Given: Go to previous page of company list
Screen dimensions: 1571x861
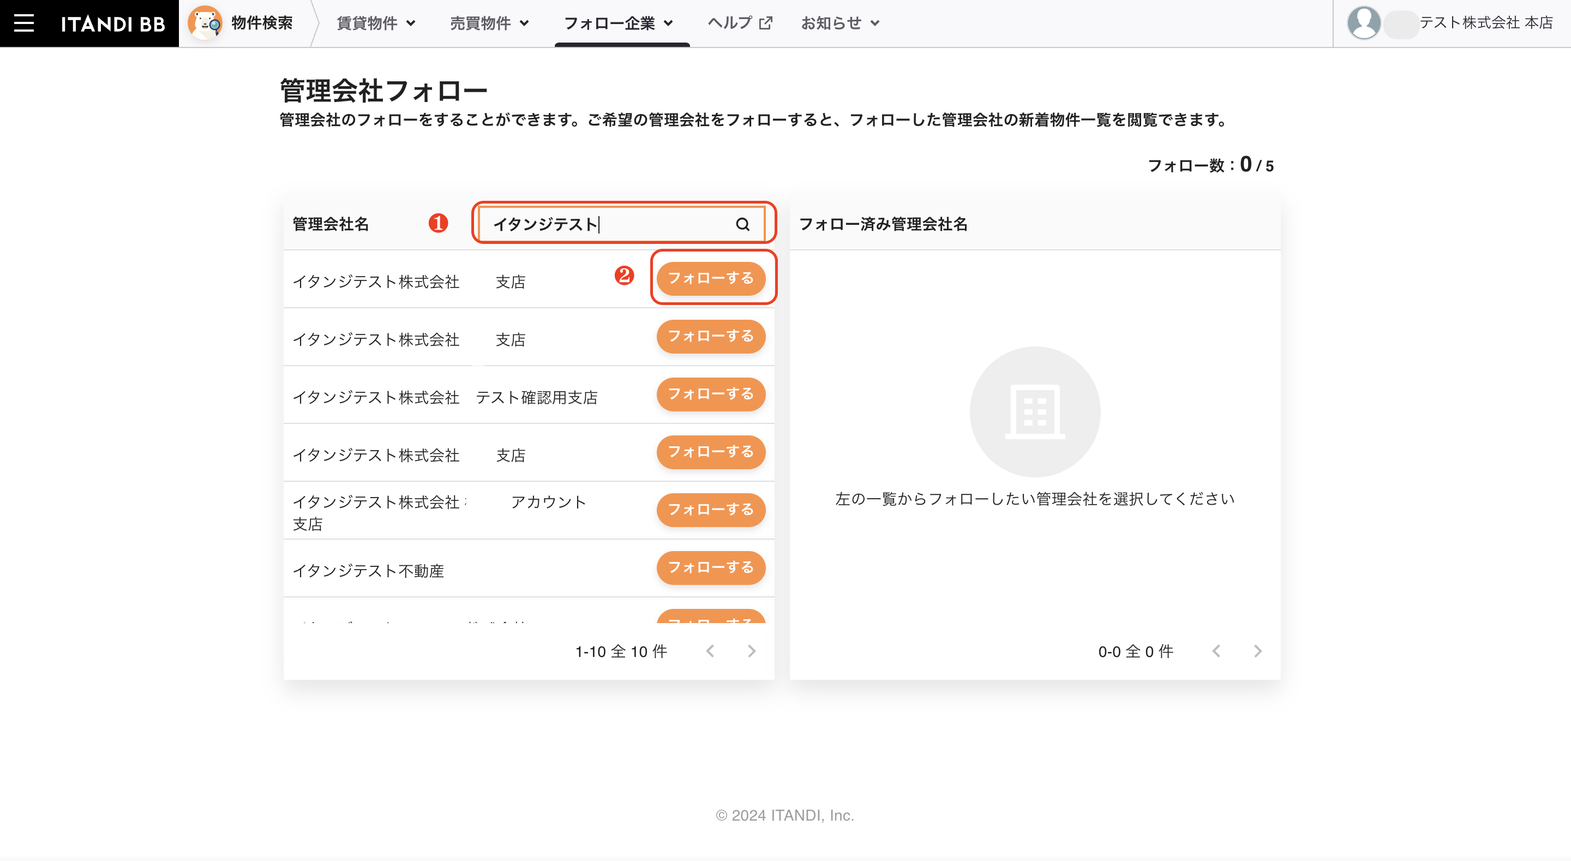Looking at the screenshot, I should 710,651.
